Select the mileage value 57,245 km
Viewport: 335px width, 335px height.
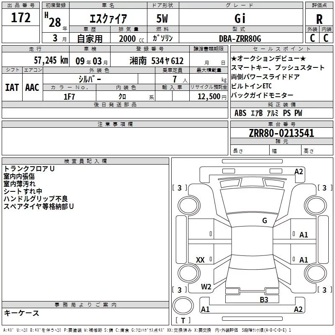pyautogui.click(x=51, y=60)
